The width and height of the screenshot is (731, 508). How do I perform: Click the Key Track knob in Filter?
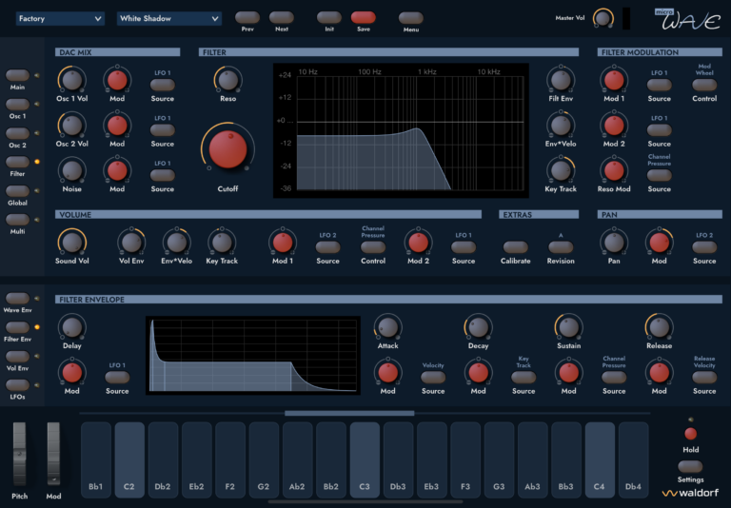click(x=561, y=169)
